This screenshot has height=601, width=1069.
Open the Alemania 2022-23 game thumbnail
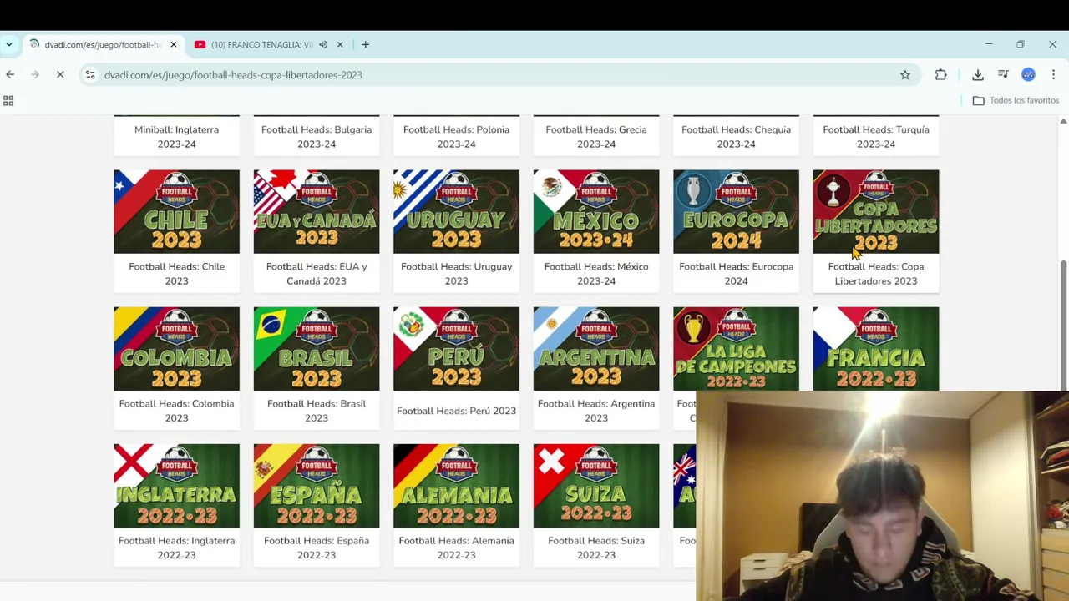456,486
